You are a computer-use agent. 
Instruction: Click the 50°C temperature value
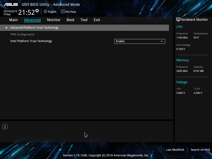click(196, 38)
